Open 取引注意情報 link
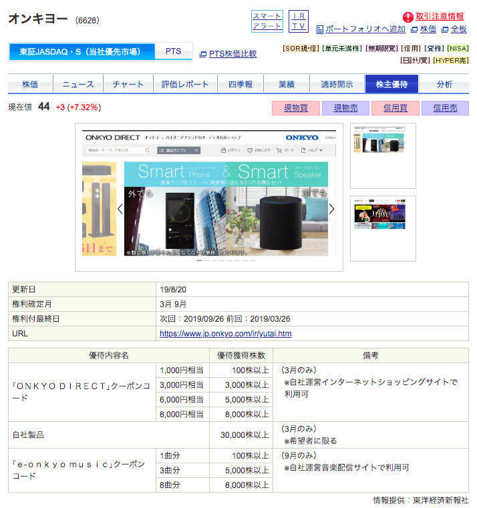 [x=440, y=17]
